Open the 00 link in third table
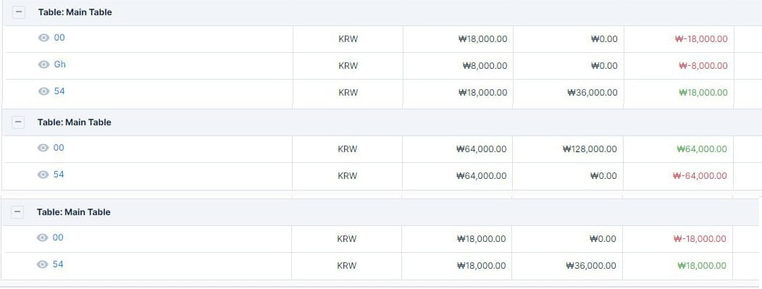Image resolution: width=762 pixels, height=289 pixels. point(59,238)
